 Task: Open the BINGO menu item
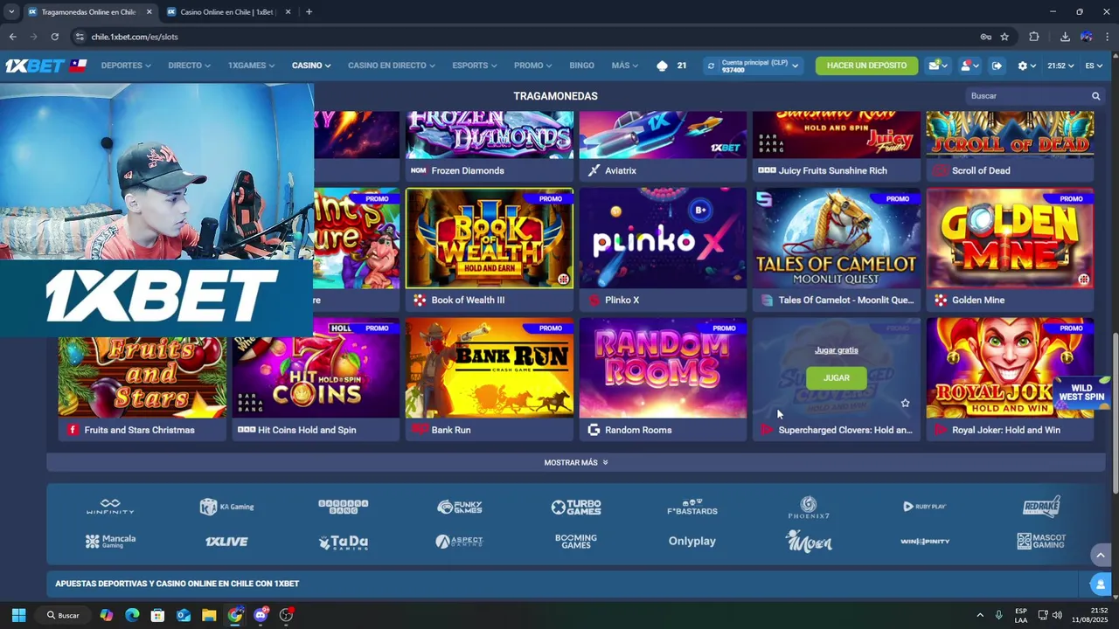[581, 66]
